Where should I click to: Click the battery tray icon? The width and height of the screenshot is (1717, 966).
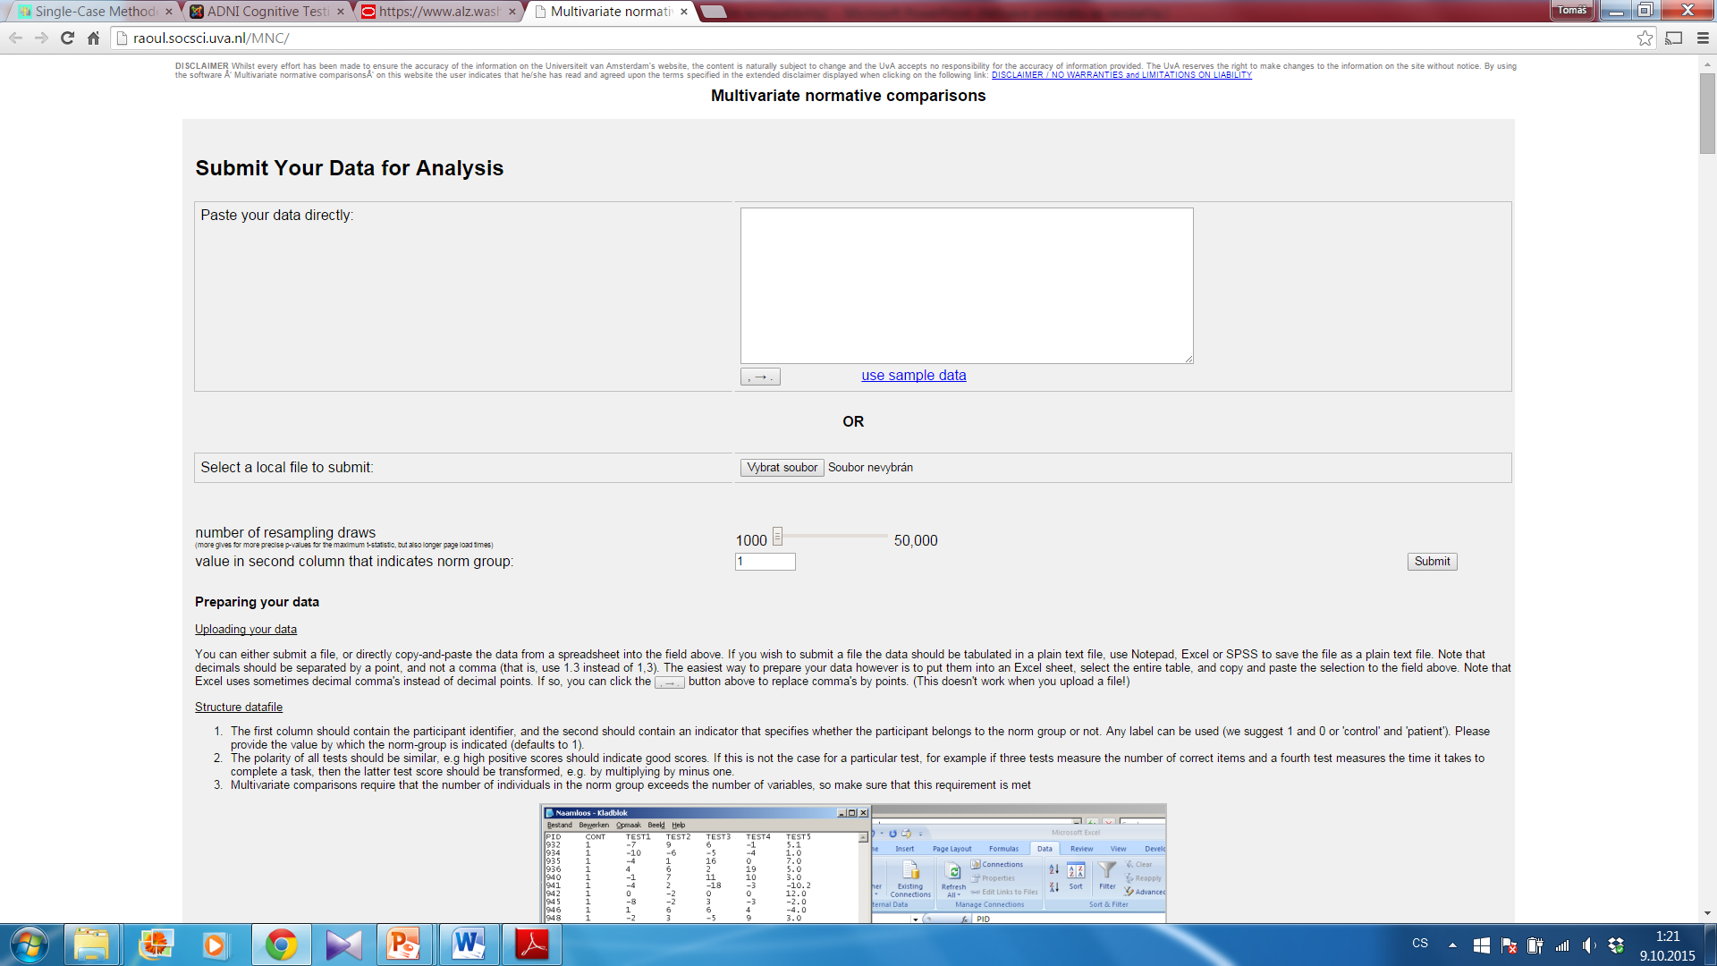(x=1535, y=945)
